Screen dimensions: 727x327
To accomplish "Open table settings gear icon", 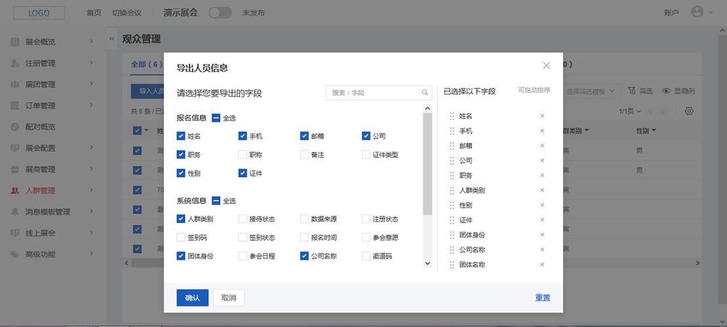I will [x=689, y=111].
